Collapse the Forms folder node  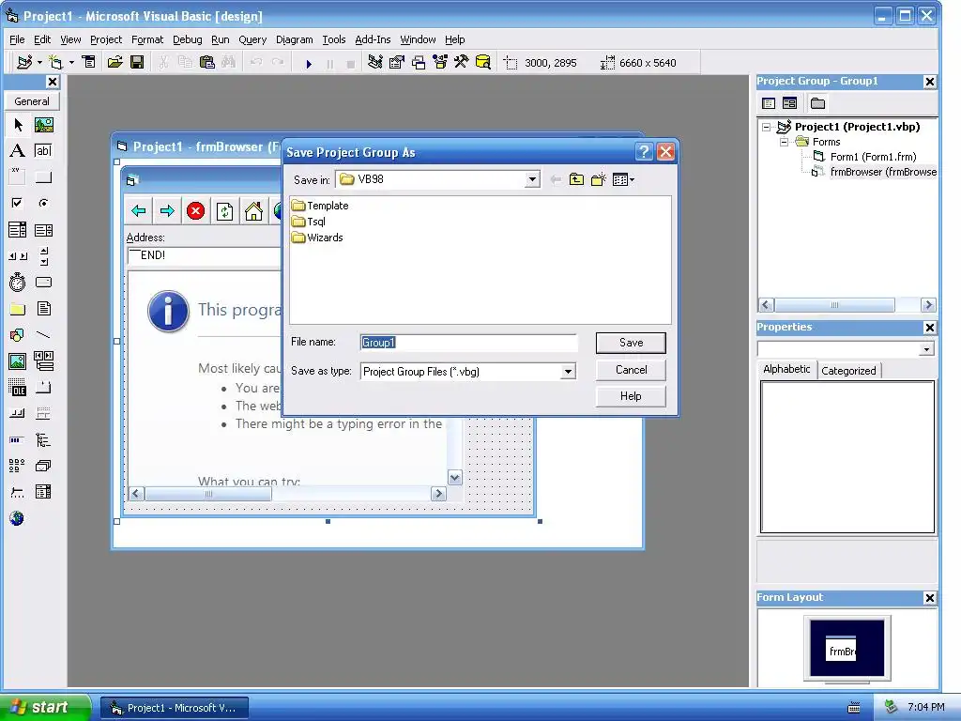(x=784, y=142)
